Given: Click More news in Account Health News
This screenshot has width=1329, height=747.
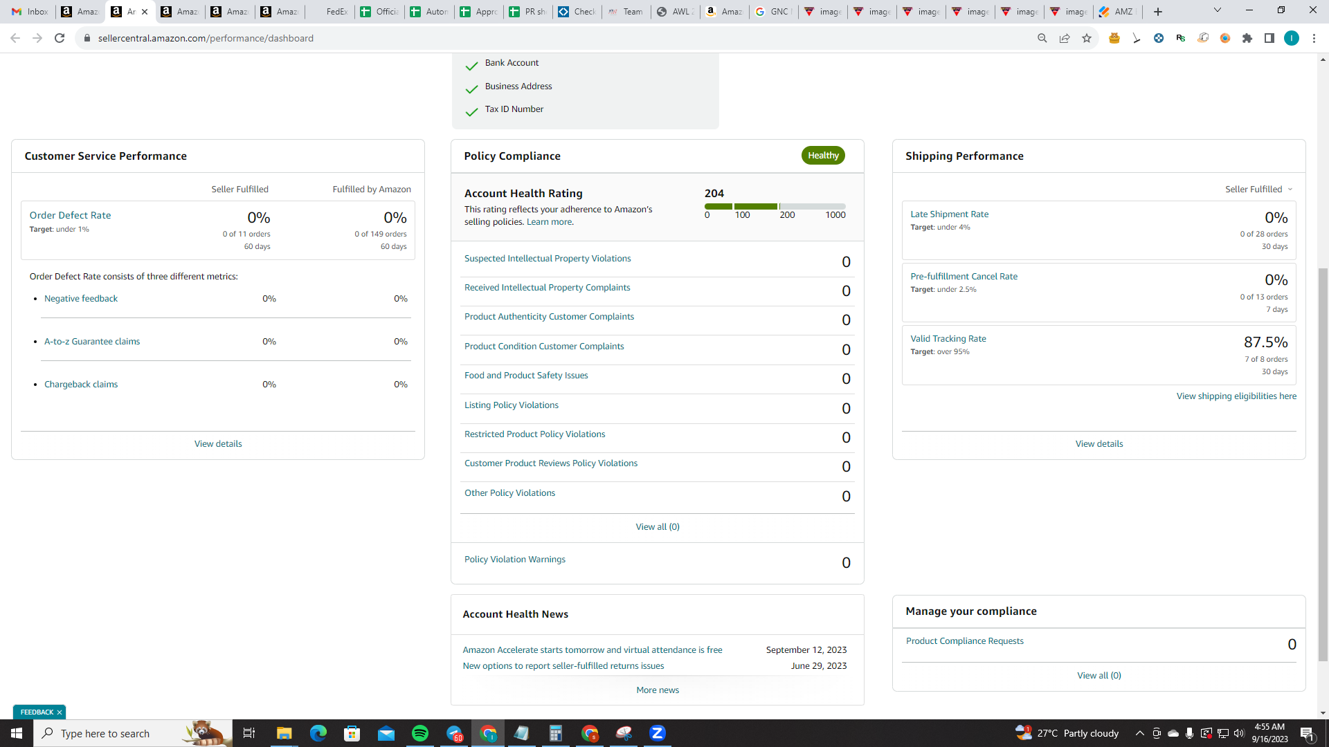Looking at the screenshot, I should pos(658,690).
